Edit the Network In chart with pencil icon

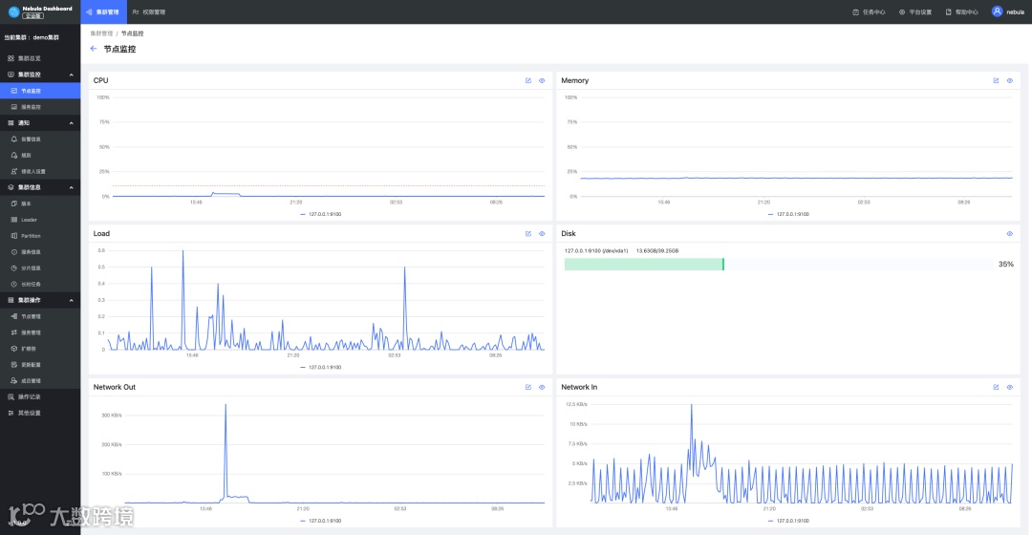pos(996,388)
